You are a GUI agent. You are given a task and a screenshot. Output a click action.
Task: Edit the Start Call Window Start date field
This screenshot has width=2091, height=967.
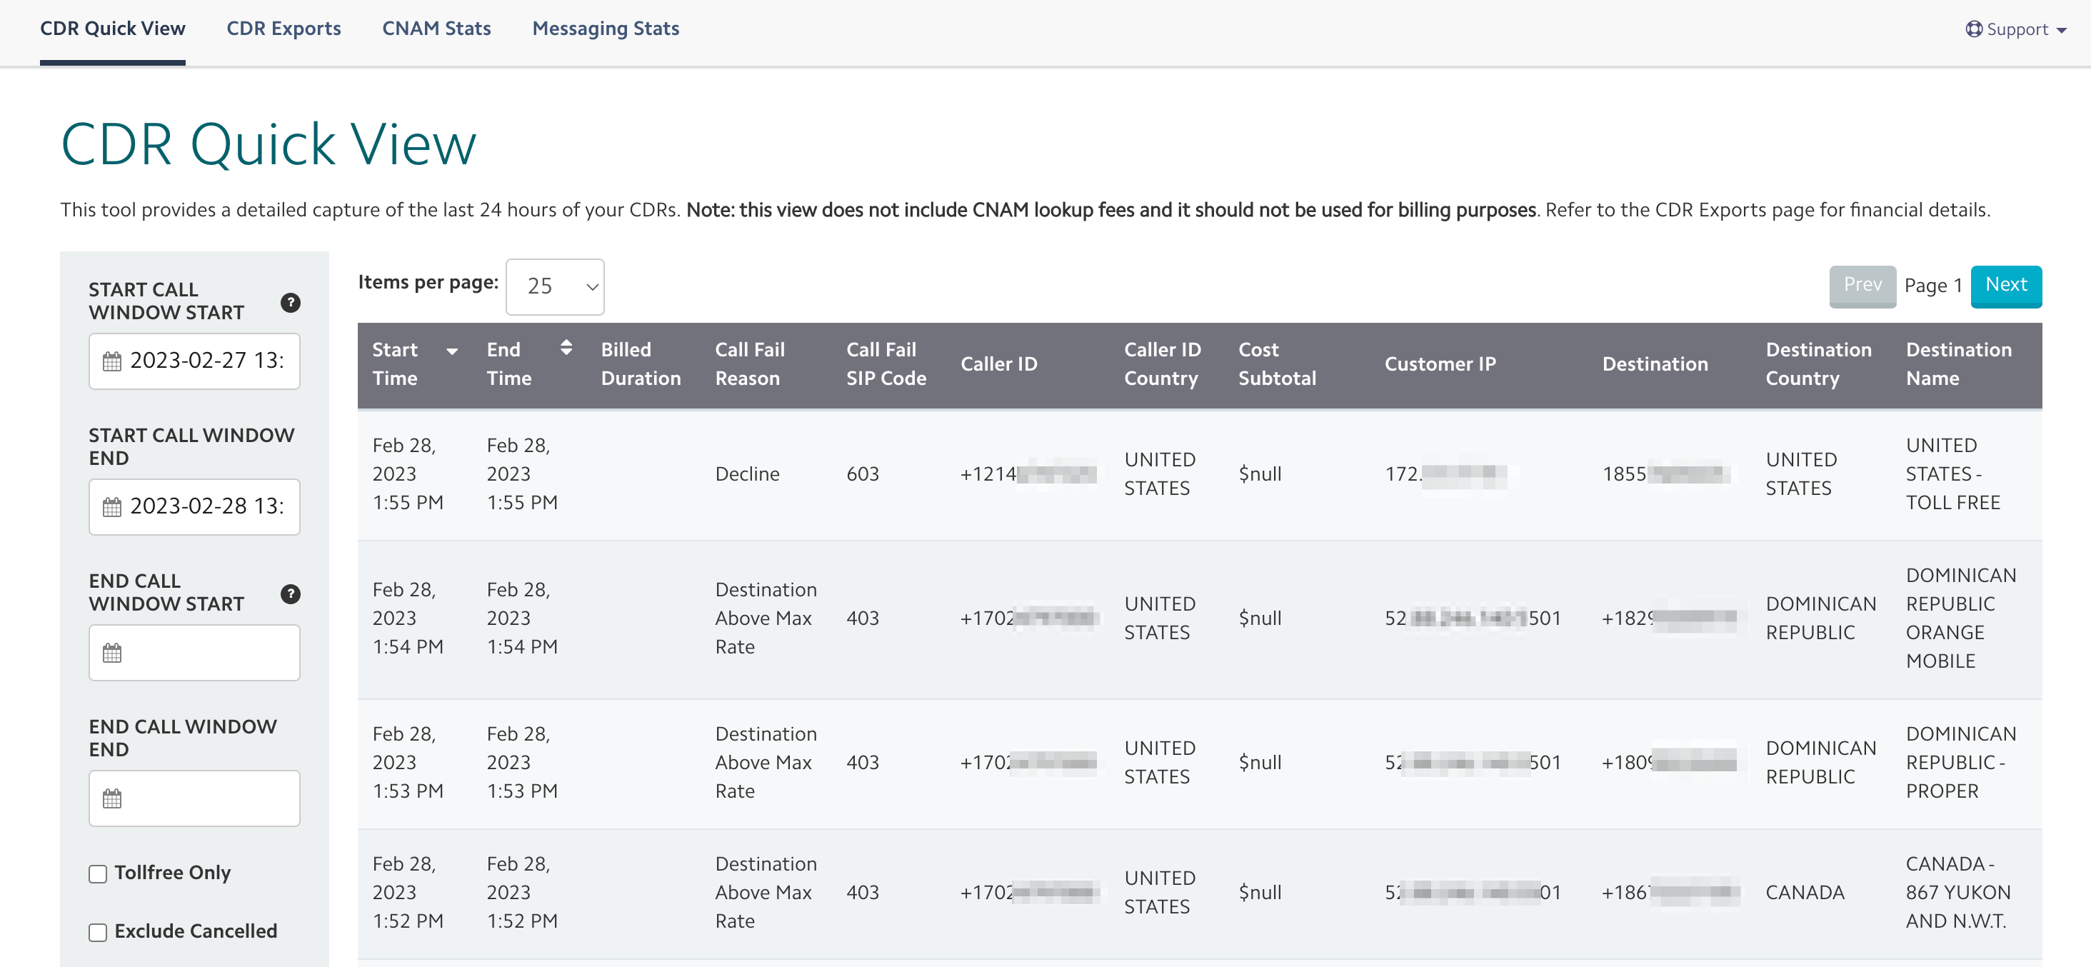[194, 361]
